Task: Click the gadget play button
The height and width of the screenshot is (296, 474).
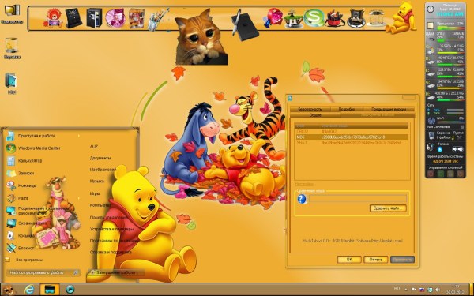Action: [x=440, y=149]
